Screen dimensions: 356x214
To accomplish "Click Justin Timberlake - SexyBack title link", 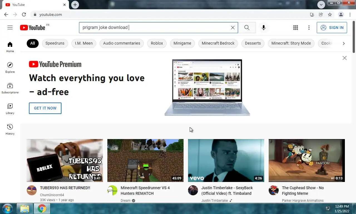I will click(227, 191).
